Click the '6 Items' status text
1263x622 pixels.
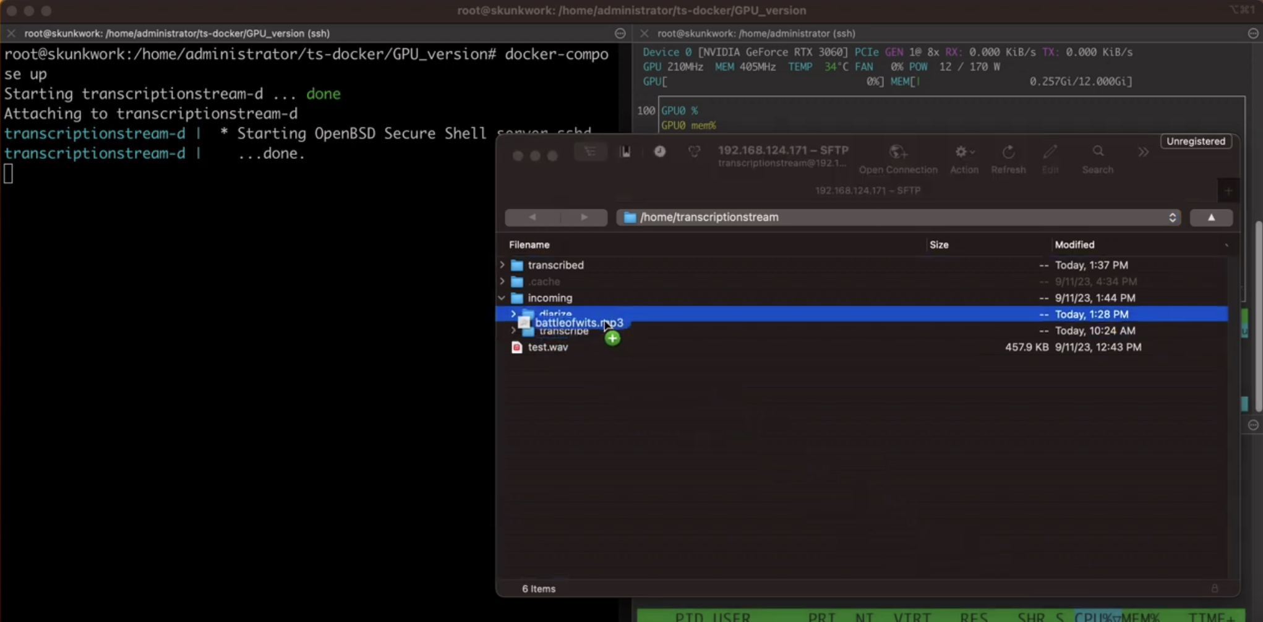(539, 589)
